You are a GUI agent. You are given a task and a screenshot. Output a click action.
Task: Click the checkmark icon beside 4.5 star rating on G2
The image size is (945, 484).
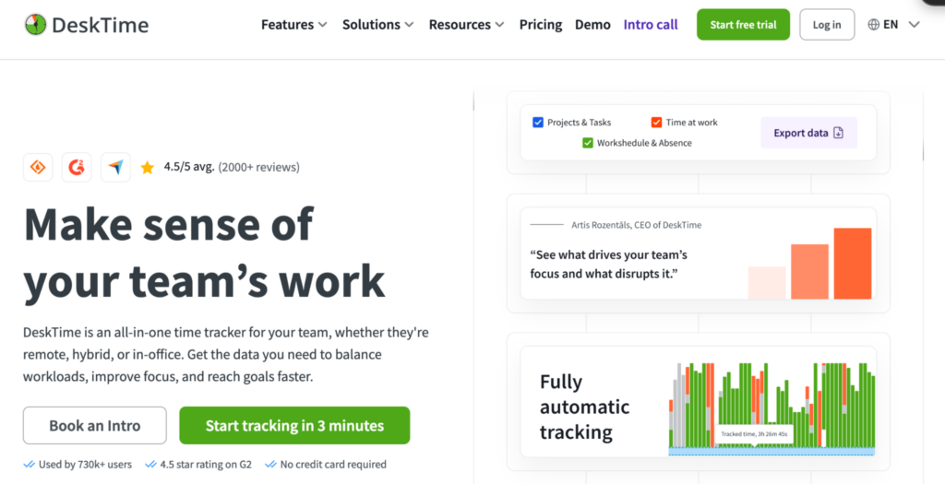[x=150, y=465]
